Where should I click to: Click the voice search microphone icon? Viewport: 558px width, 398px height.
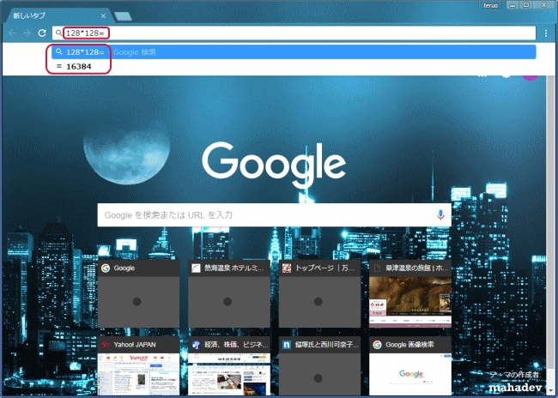pos(440,214)
